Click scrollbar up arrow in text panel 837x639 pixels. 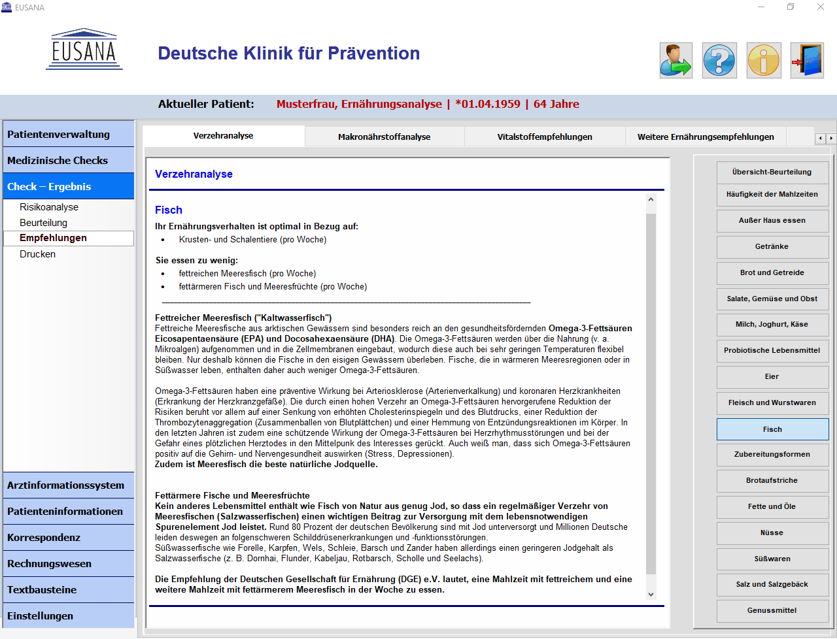tap(651, 199)
